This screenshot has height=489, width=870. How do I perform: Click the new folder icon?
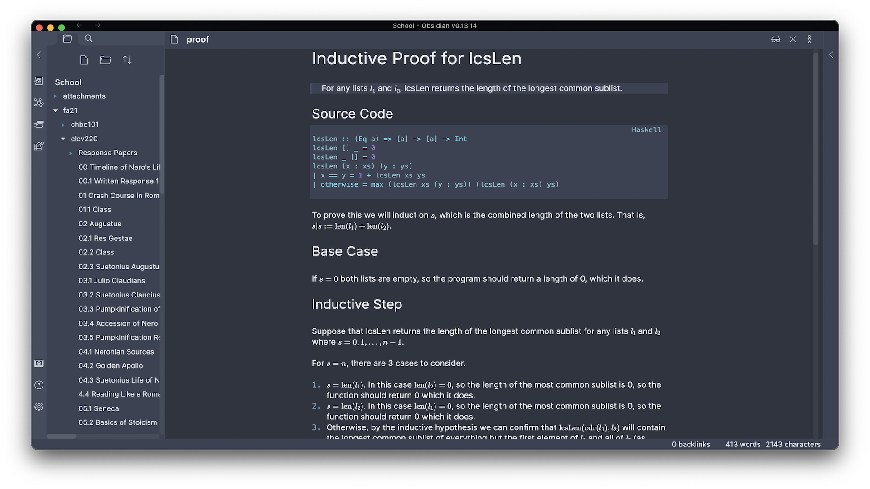point(106,60)
